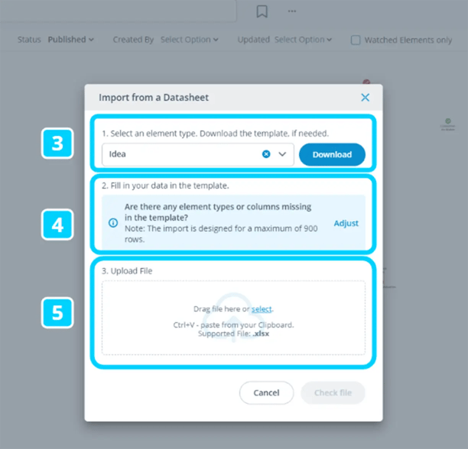Click the info icon in the template note
The image size is (468, 449).
pyautogui.click(x=113, y=223)
